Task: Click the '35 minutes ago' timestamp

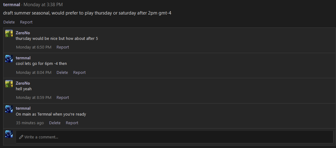Action: tap(30, 123)
